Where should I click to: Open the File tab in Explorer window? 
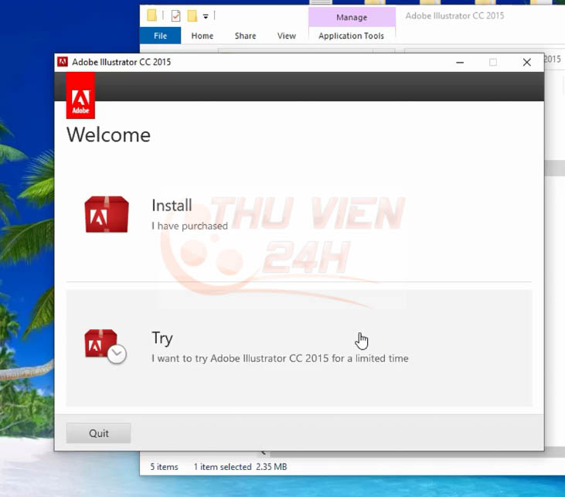coord(160,36)
